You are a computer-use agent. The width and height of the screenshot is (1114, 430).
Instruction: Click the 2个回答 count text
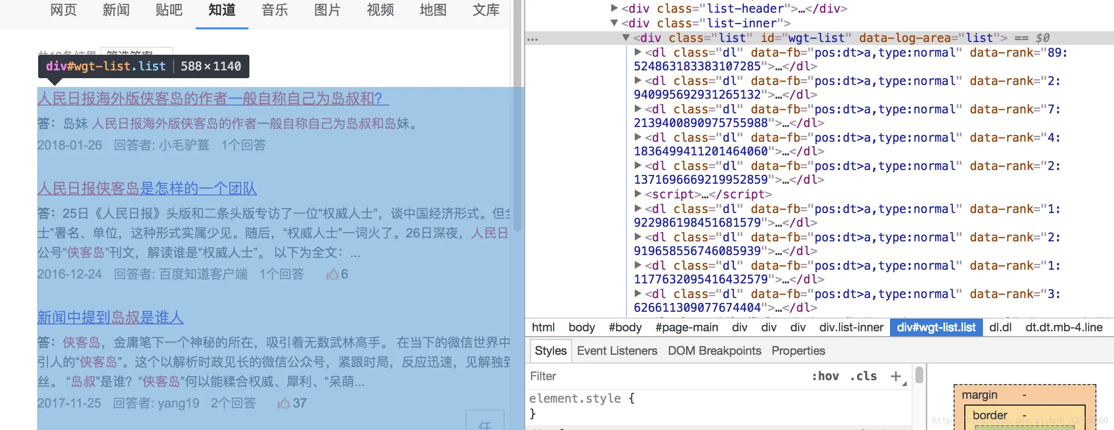point(233,403)
